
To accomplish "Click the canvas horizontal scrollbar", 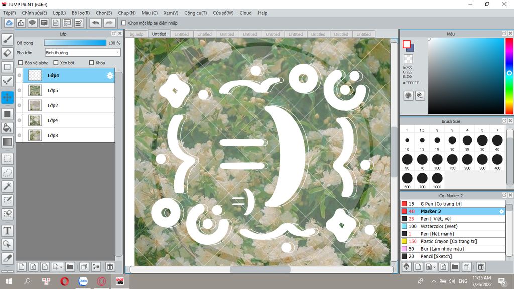I will coord(261,269).
